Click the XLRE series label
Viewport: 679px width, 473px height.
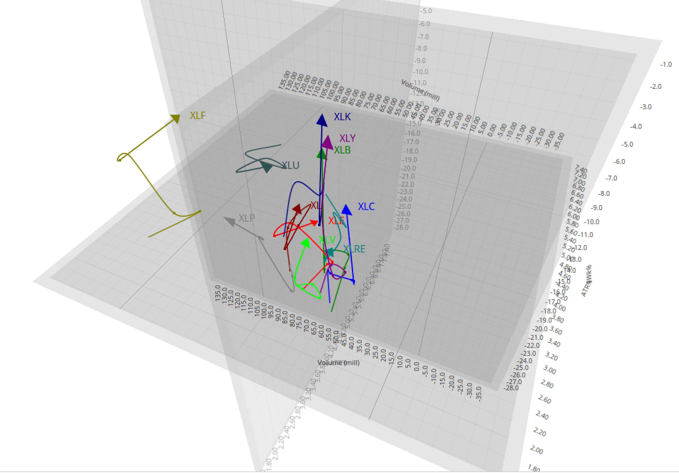click(x=354, y=249)
